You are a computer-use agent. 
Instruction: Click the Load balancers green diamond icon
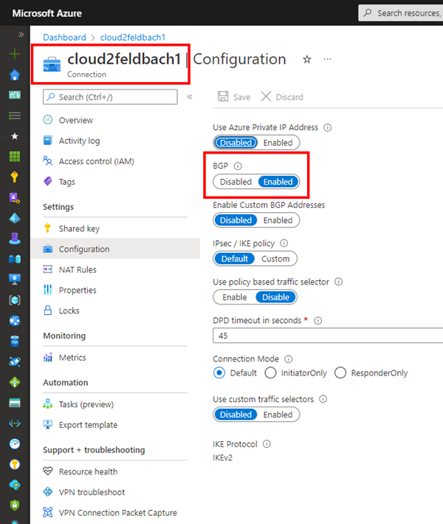15,382
